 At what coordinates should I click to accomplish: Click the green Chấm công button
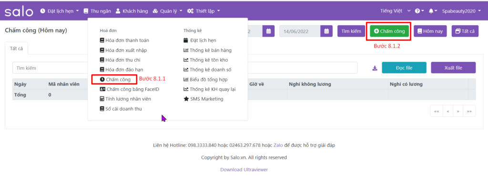pos(389,31)
